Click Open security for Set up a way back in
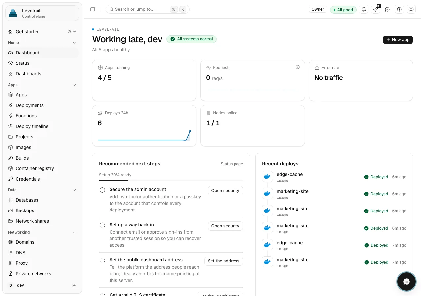The height and width of the screenshot is (296, 421). pyautogui.click(x=225, y=226)
